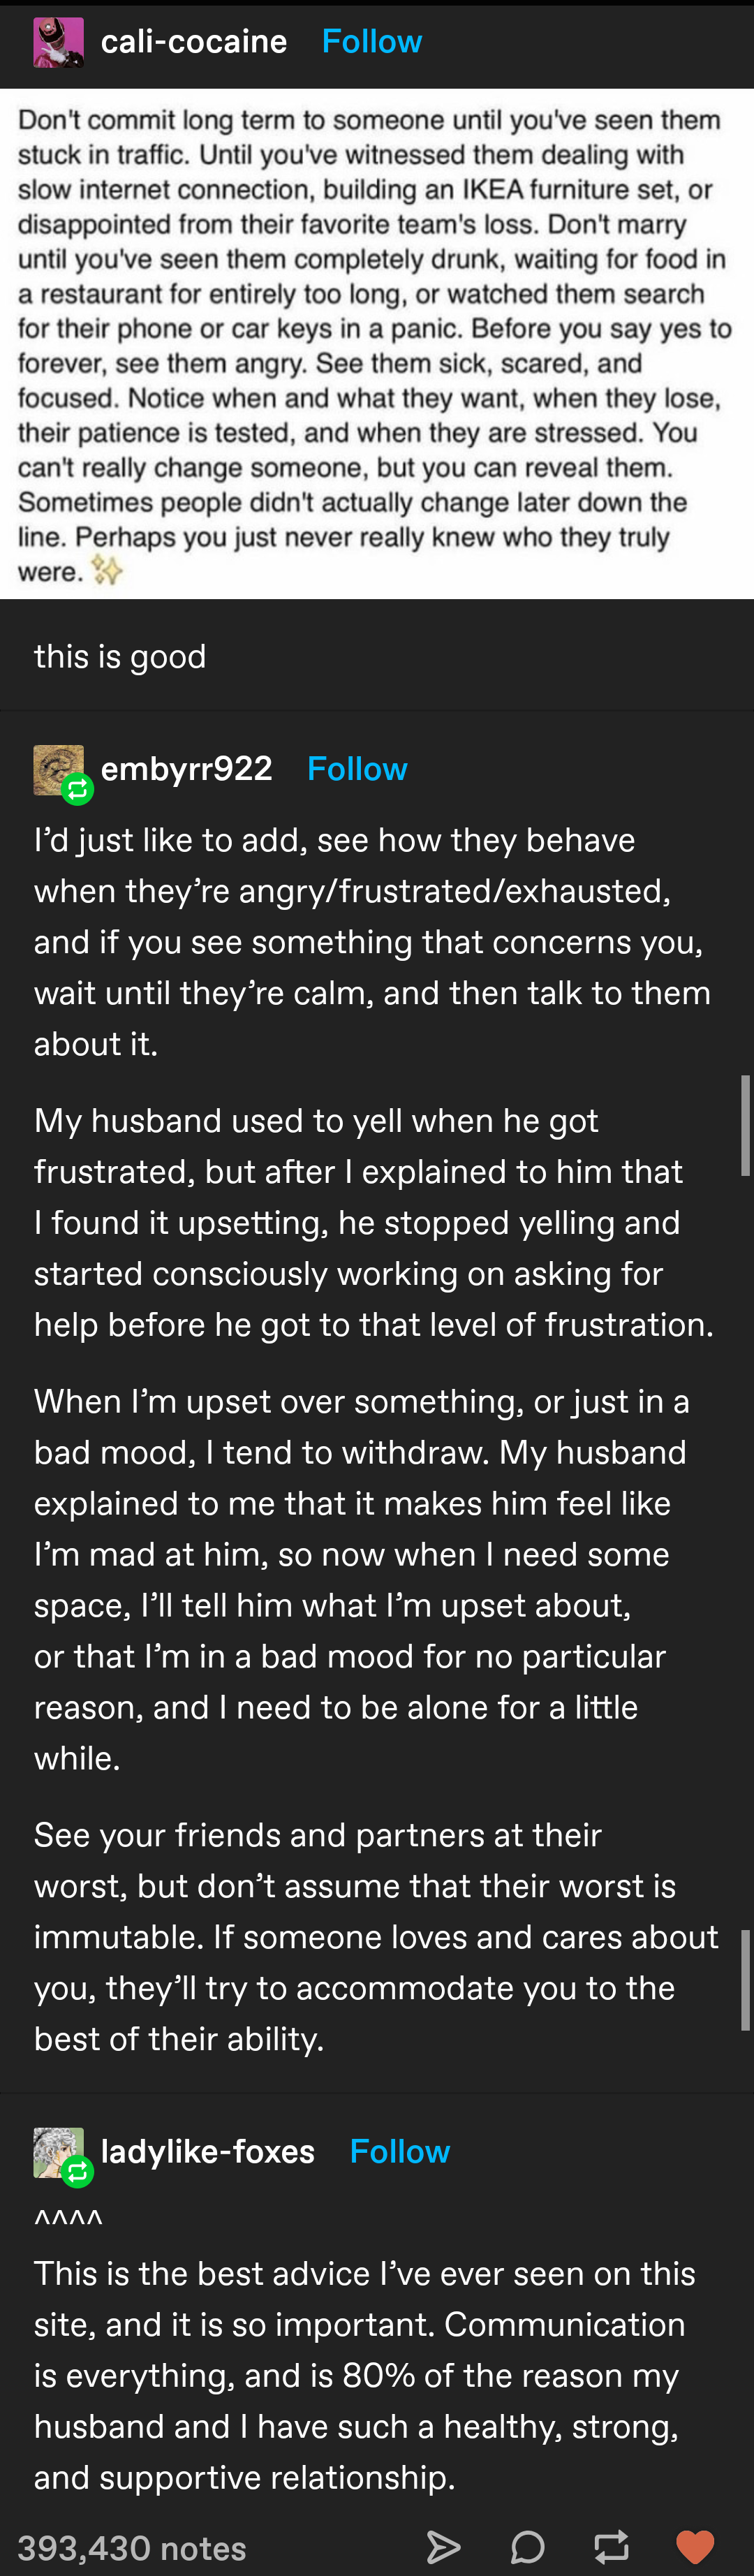
Task: Tap the reblog arrows icon
Action: [x=611, y=2546]
